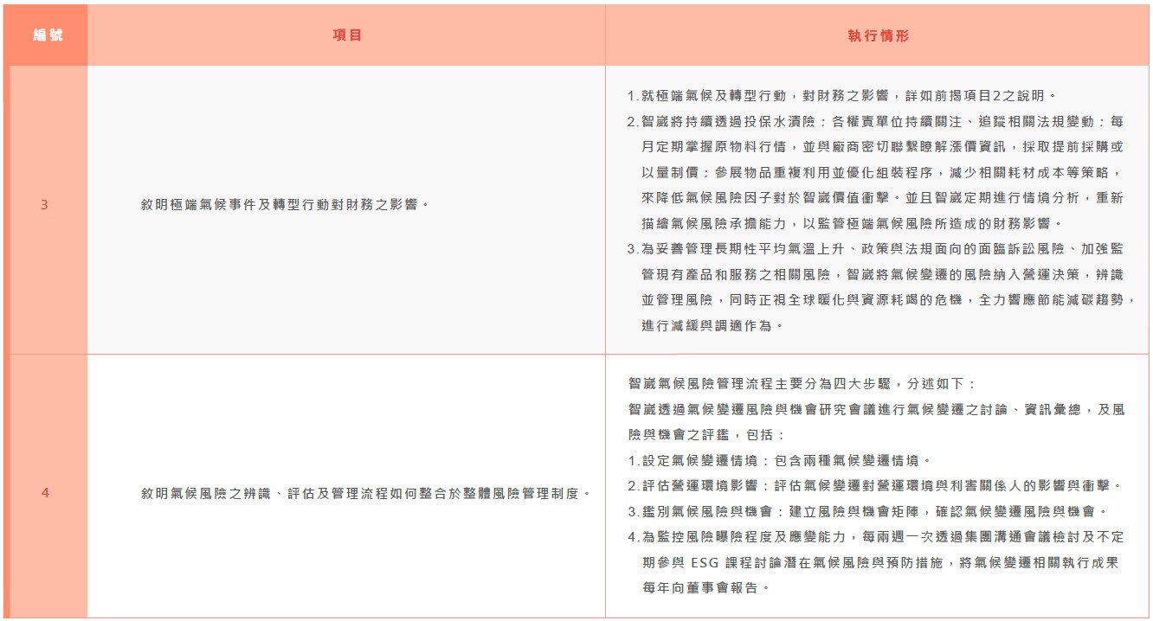Click intro line 智崴氣候風險管理流程主要分為四大步驟

pyautogui.click(x=802, y=383)
